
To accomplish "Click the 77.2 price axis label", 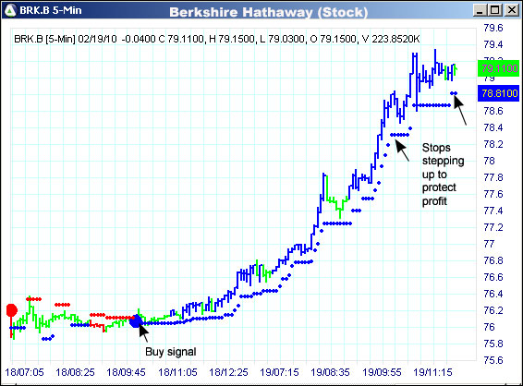I will click(493, 227).
